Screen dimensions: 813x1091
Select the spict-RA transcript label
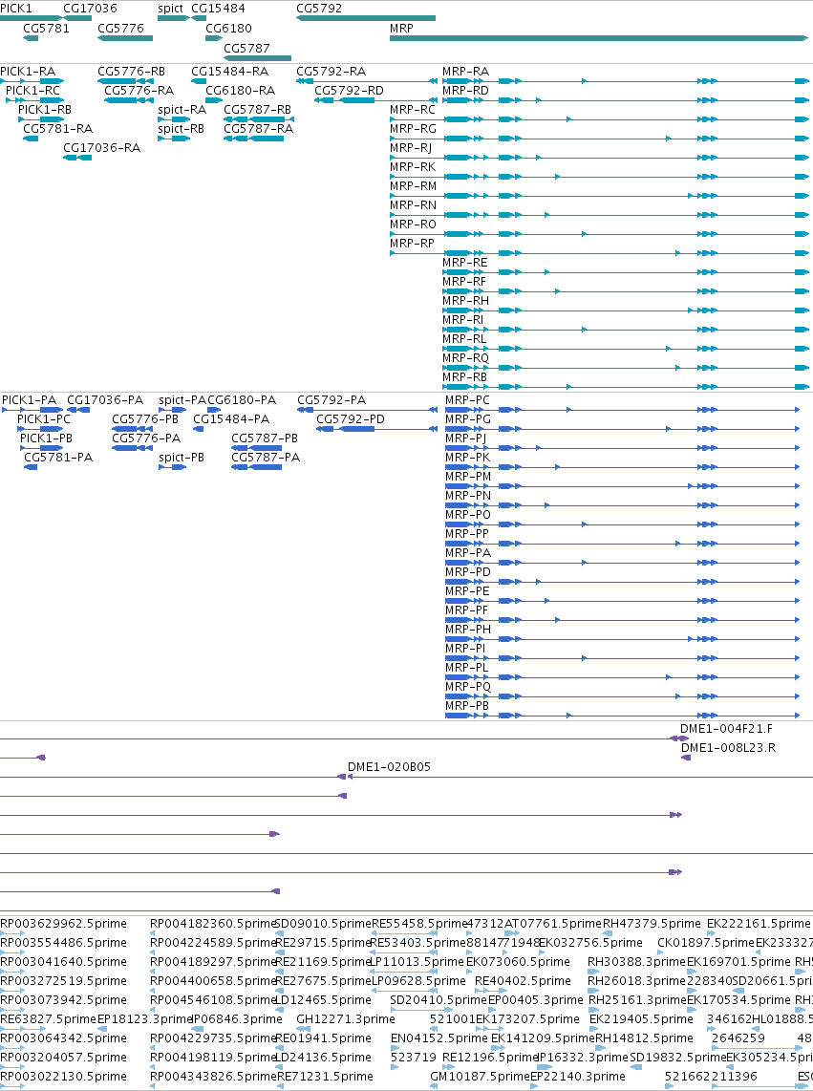pos(182,110)
